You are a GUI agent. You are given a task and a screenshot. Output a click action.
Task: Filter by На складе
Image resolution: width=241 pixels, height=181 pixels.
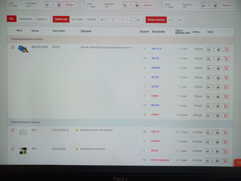77,19
